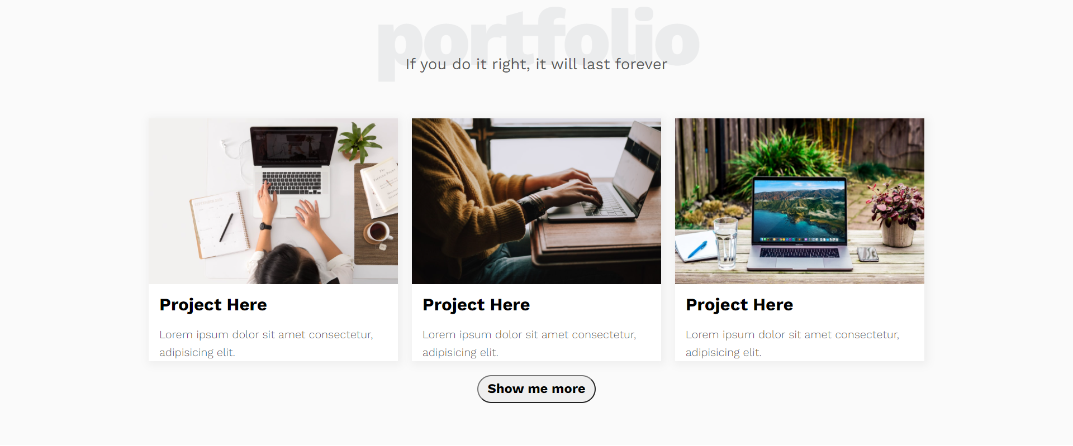Click the middle card's Lorem ipsum description
The image size is (1073, 446).
pos(529,343)
